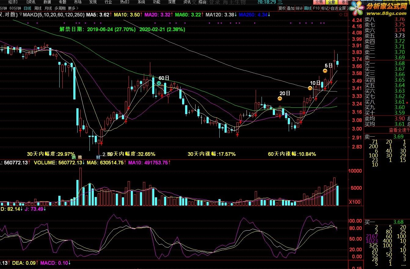The image size is (410, 269).
Task: Expand the 更多 period options
Action: tap(73, 8)
